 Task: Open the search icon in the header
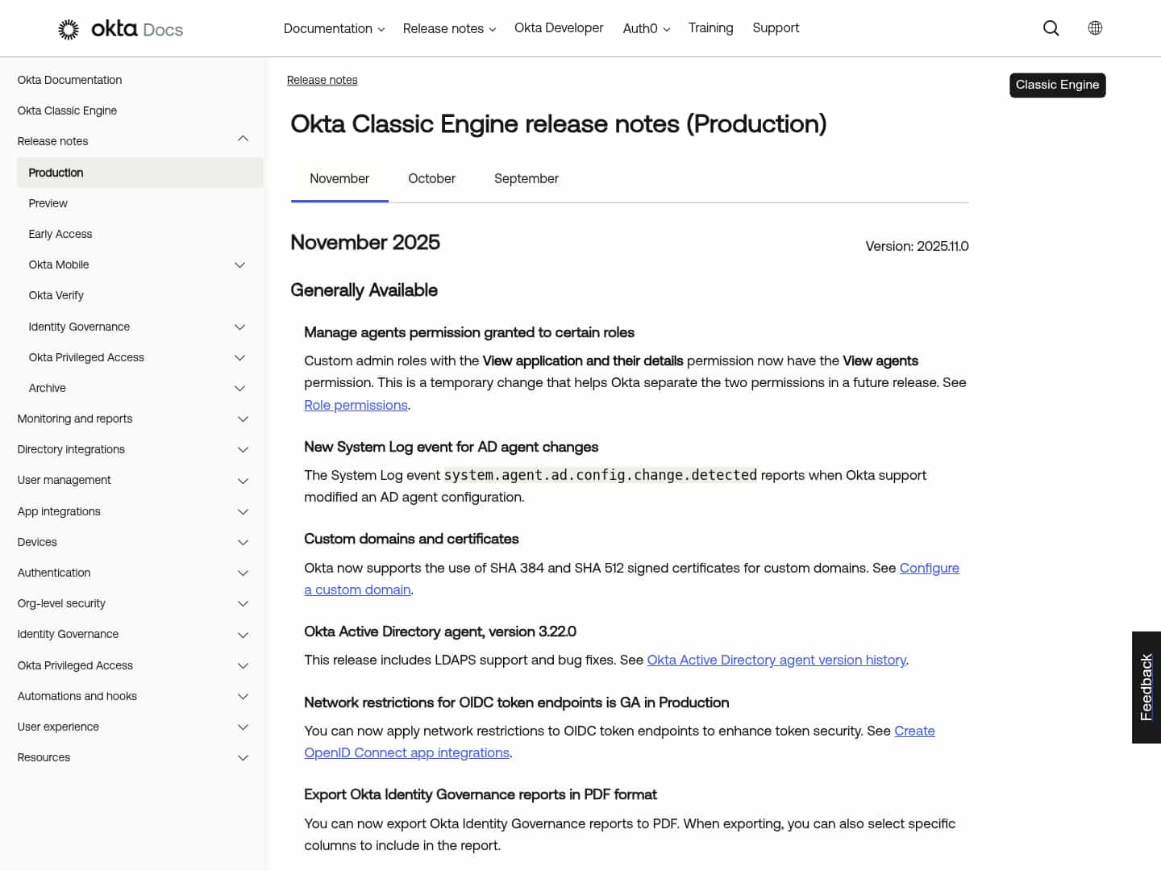point(1051,27)
